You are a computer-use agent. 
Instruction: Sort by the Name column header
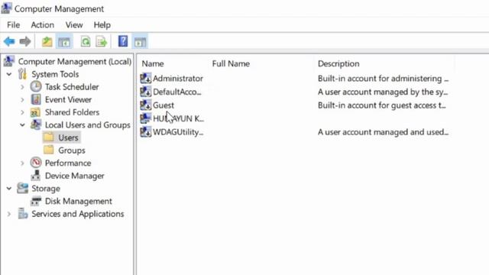(x=153, y=63)
